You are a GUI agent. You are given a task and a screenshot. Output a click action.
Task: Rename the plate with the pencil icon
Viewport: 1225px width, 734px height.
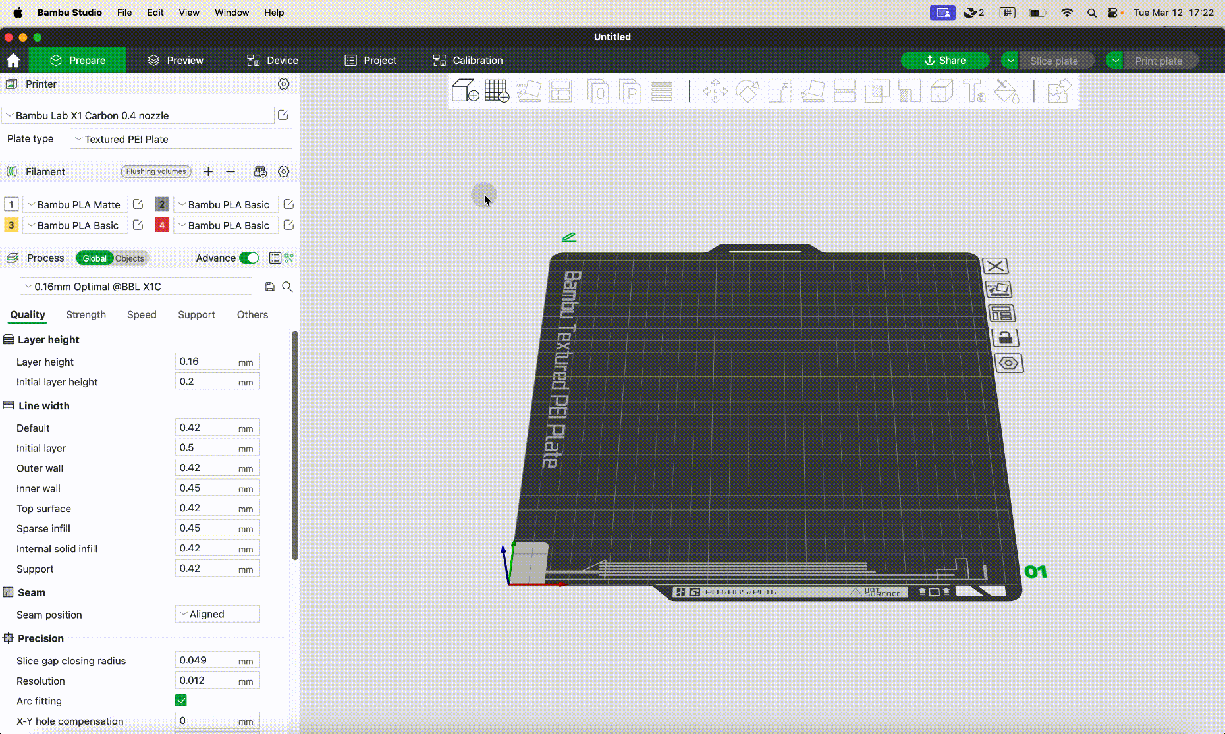point(569,237)
